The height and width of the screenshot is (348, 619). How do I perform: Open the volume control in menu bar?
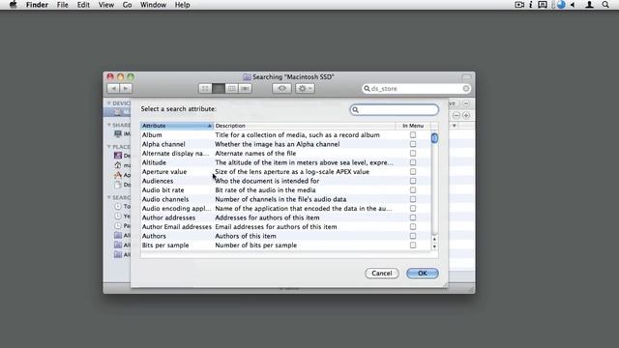click(573, 5)
